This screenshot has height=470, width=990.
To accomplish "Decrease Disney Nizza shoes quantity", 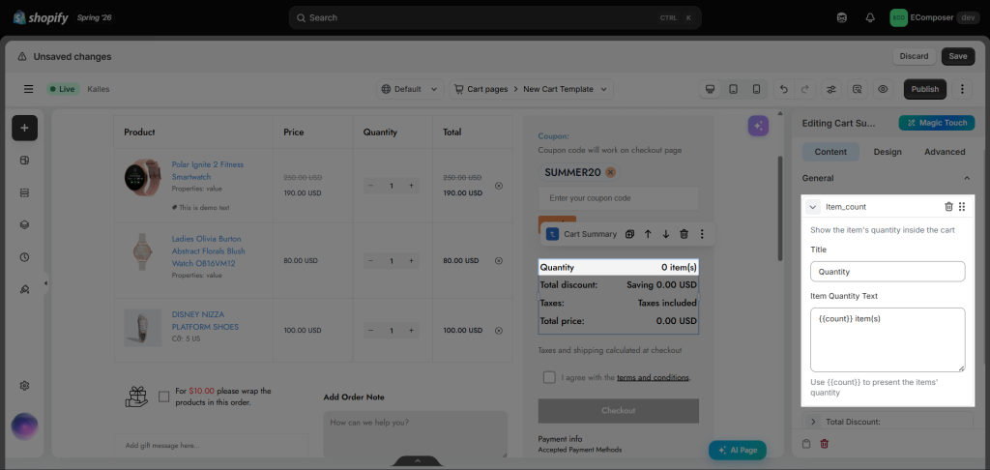I will pos(370,331).
